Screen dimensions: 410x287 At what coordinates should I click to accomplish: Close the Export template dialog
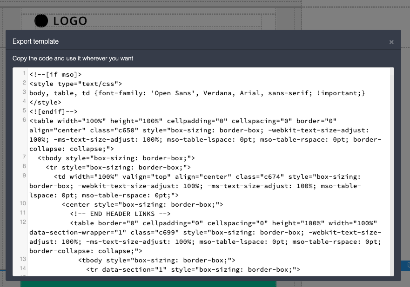pos(391,42)
